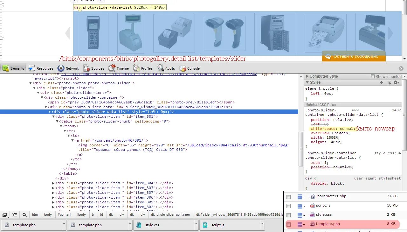This screenshot has width=407, height=232.
Task: Check the box next to style.css
Action: [288, 215]
